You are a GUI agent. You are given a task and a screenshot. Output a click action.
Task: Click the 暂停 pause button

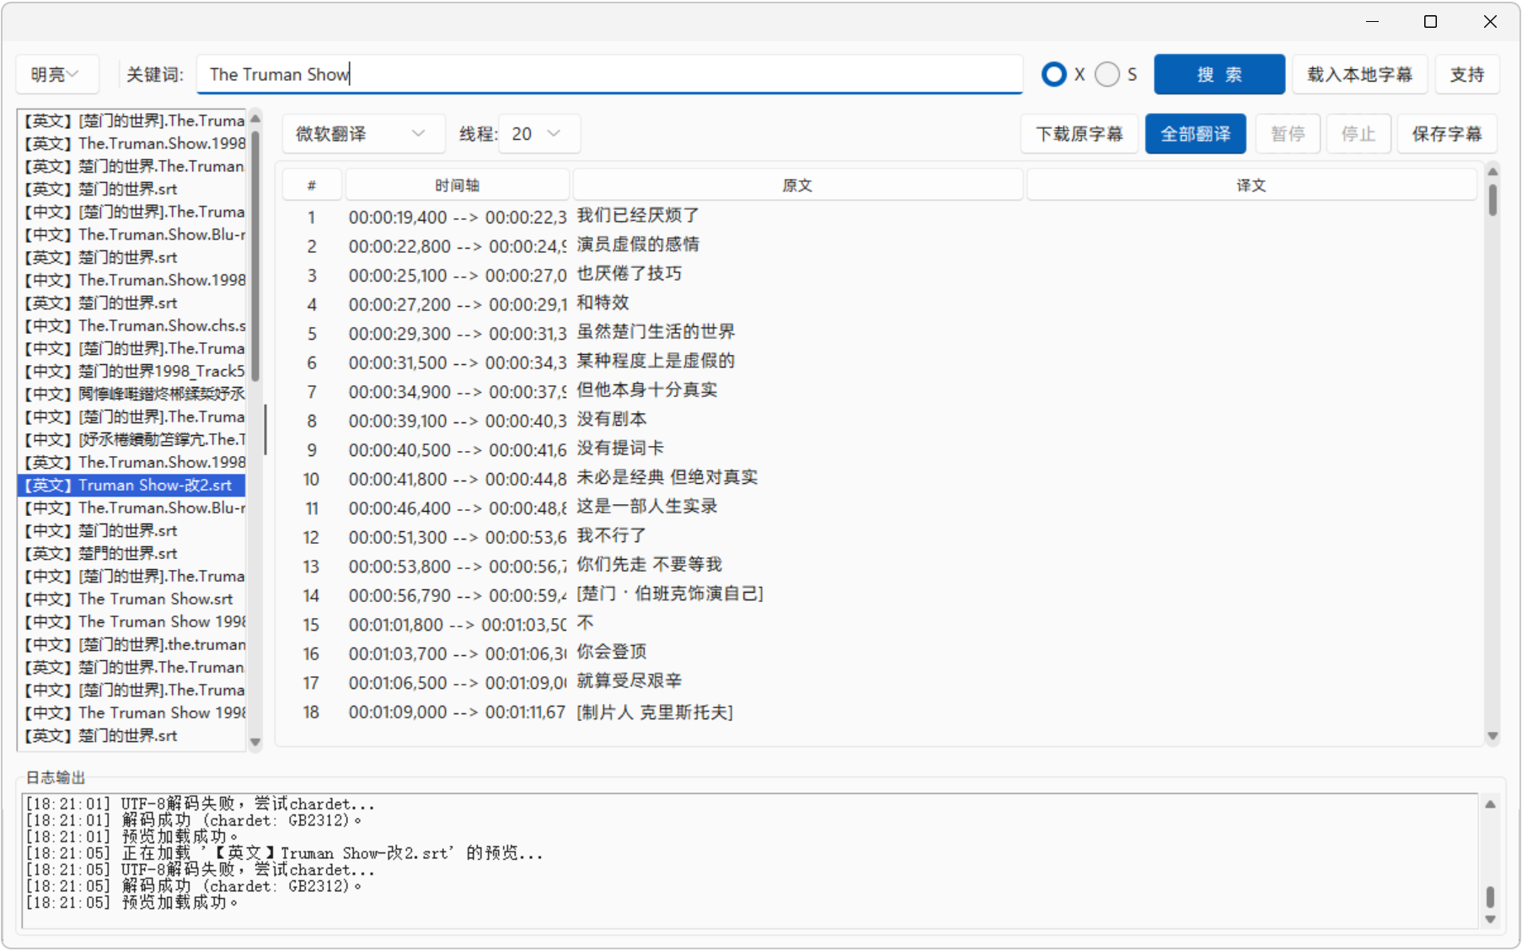(x=1288, y=134)
